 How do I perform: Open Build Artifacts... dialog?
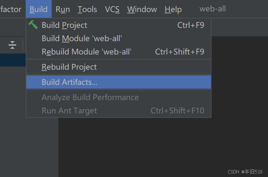click(119, 82)
